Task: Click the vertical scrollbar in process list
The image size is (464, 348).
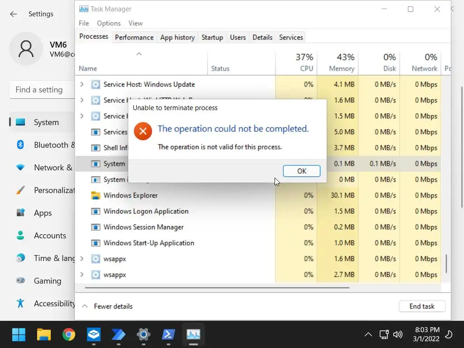Action: 446,263
